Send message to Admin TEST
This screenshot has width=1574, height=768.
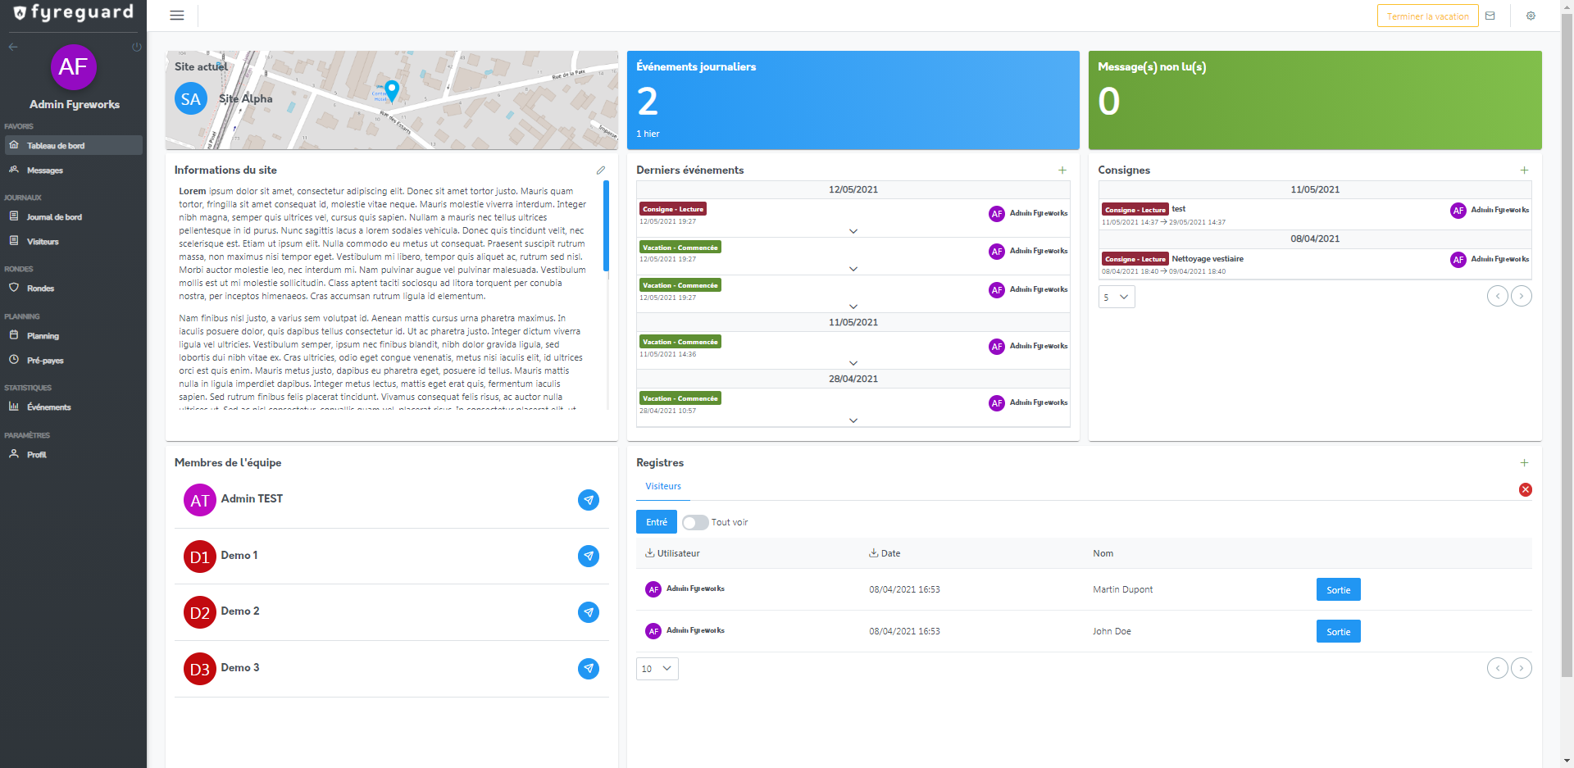tap(589, 500)
